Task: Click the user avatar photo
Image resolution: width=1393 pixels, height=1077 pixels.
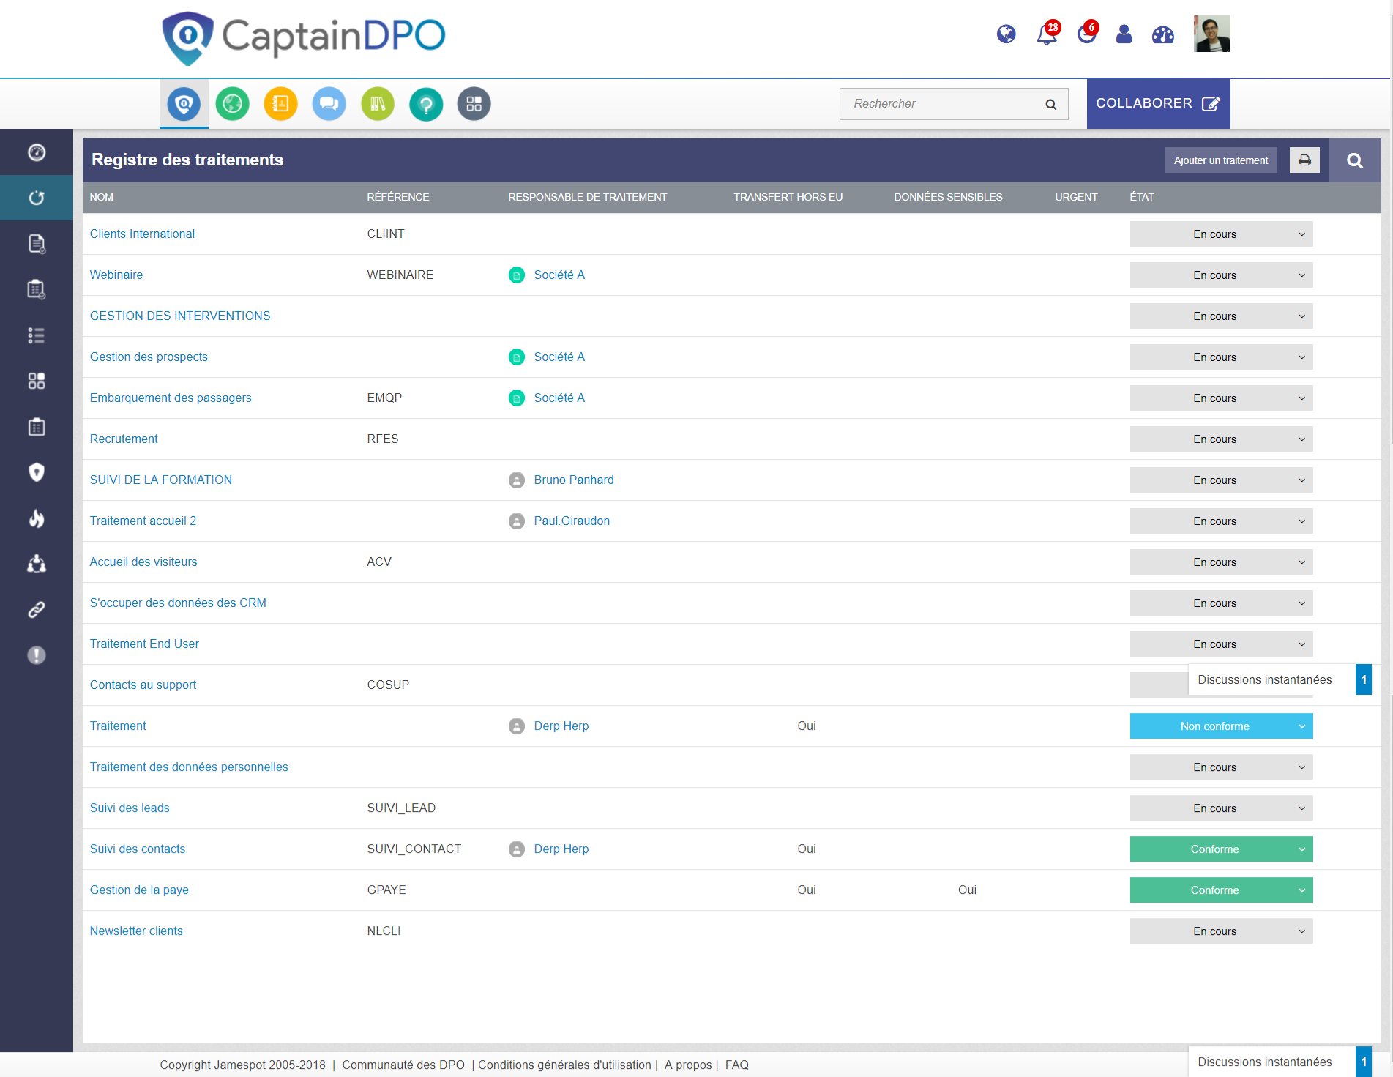Action: click(1211, 34)
